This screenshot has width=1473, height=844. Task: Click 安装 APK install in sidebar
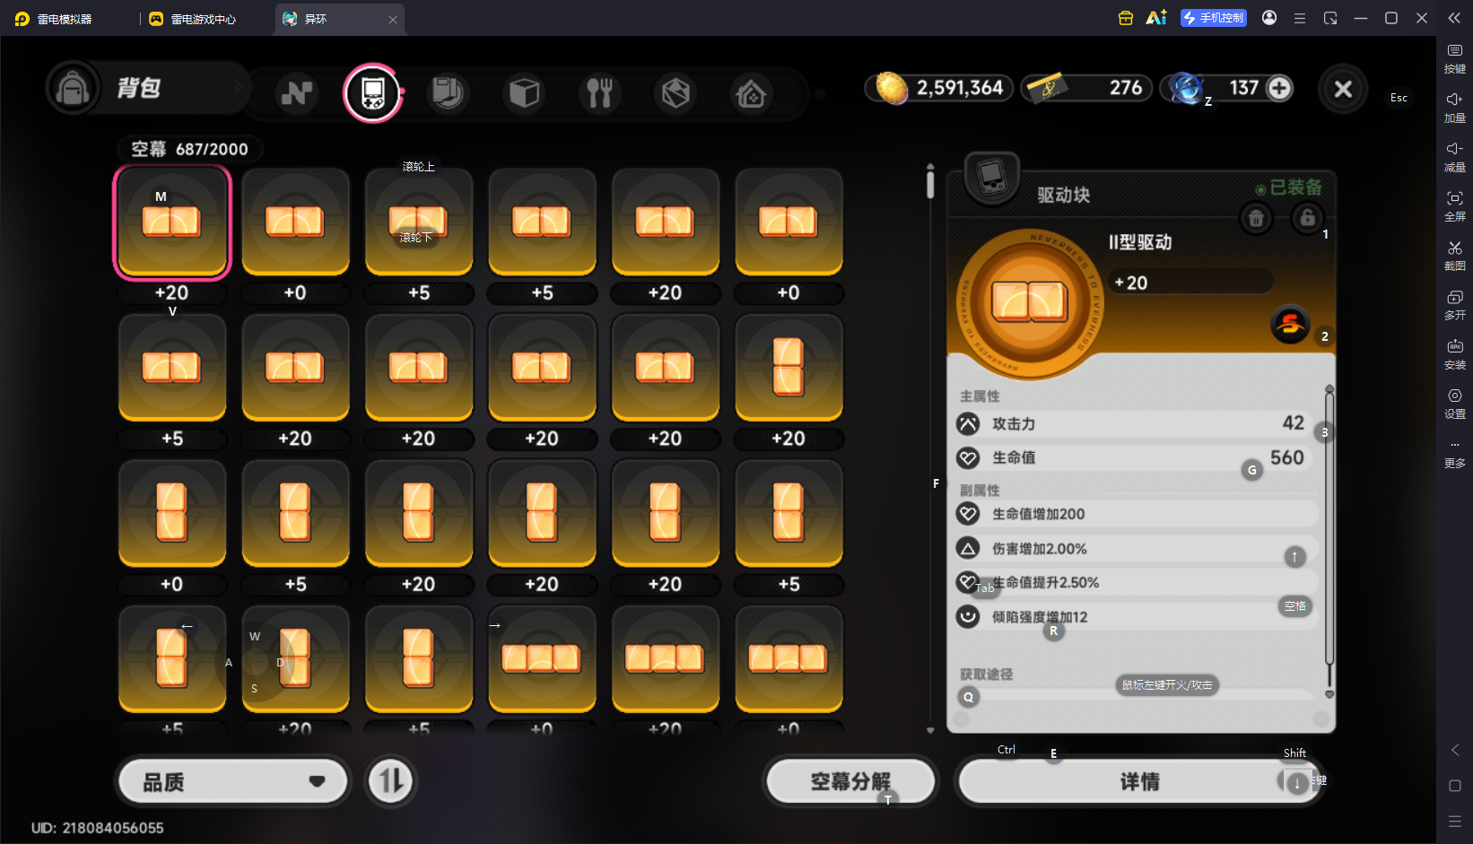(x=1454, y=354)
